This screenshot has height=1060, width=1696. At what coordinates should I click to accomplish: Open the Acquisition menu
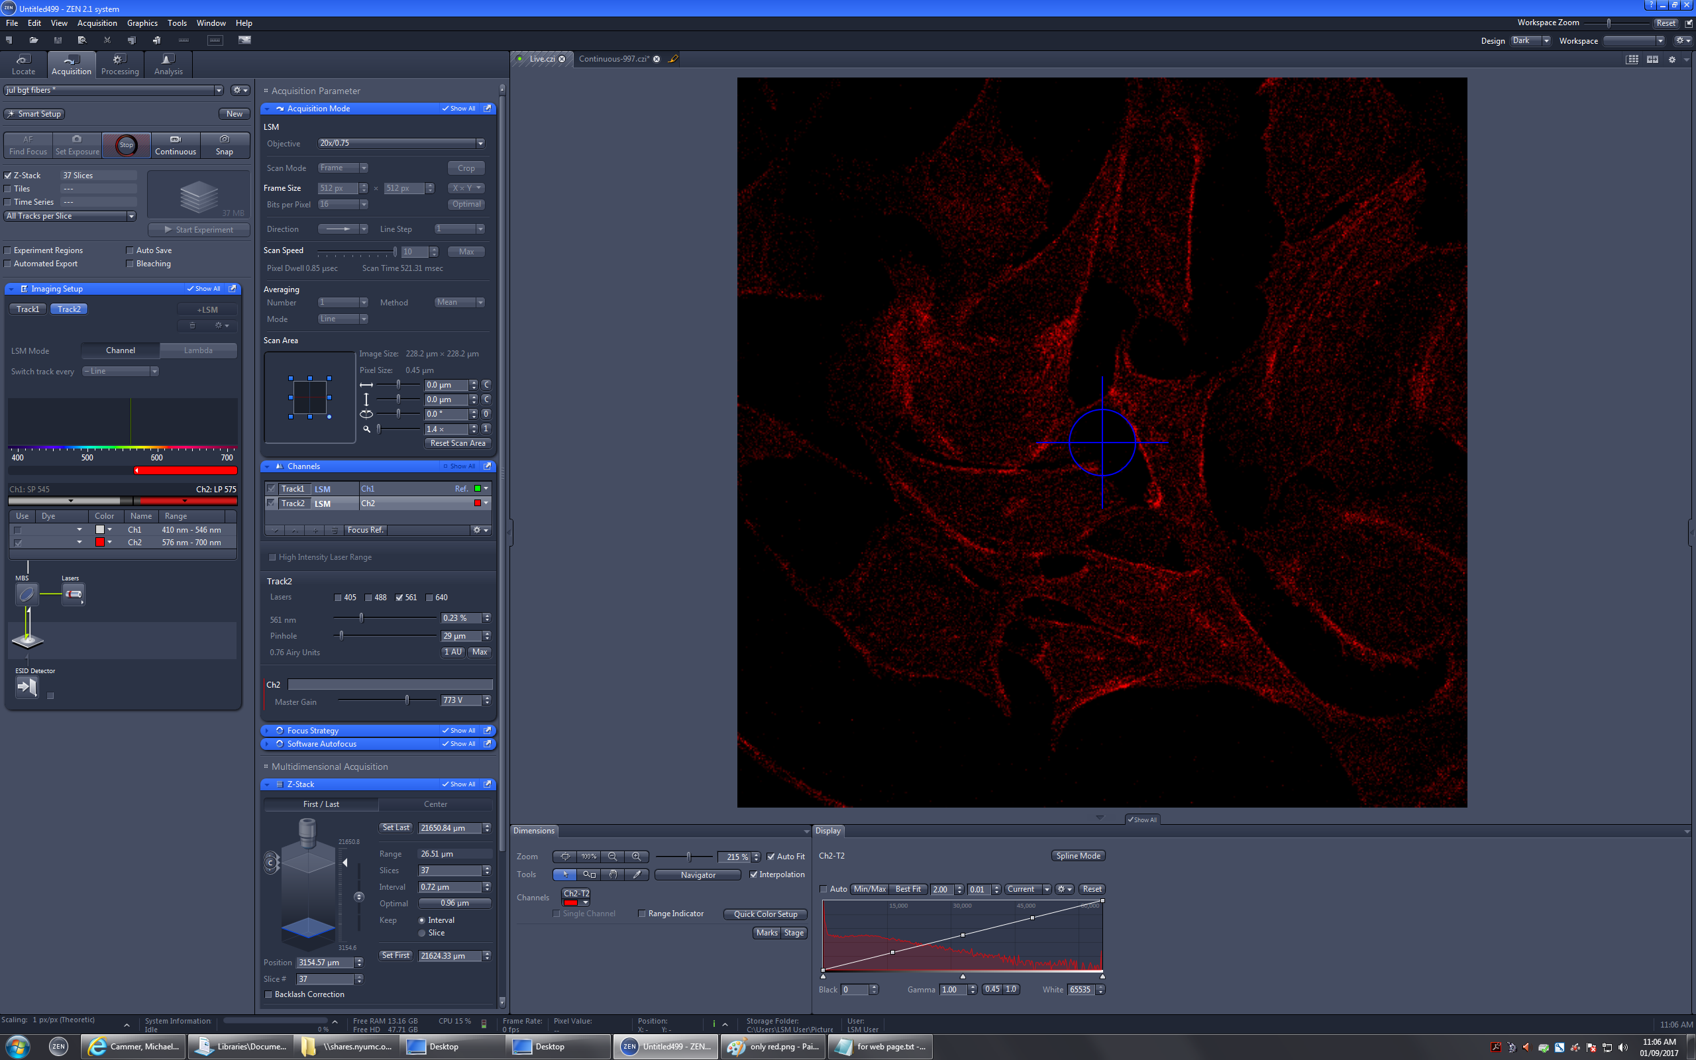(x=97, y=23)
